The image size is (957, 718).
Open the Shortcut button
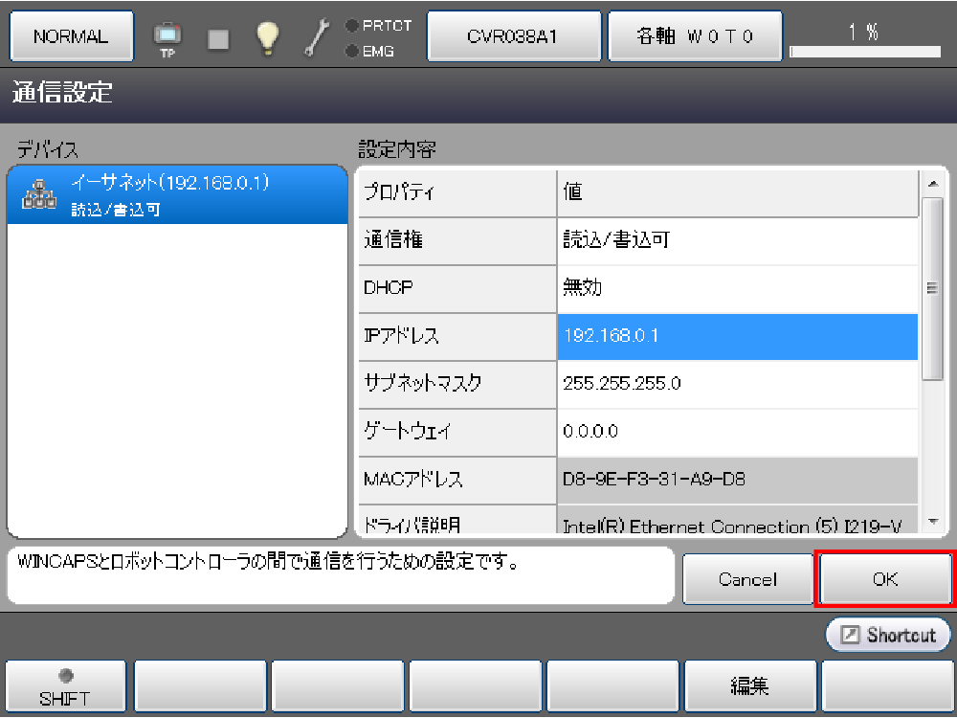tap(889, 635)
